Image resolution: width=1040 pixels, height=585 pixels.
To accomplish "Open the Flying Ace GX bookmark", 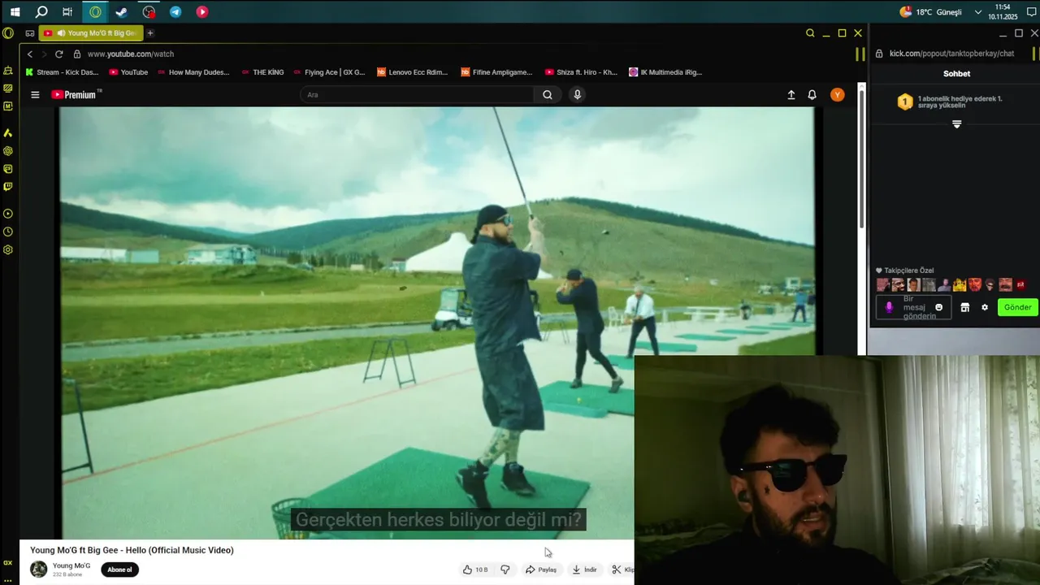I will [x=329, y=72].
